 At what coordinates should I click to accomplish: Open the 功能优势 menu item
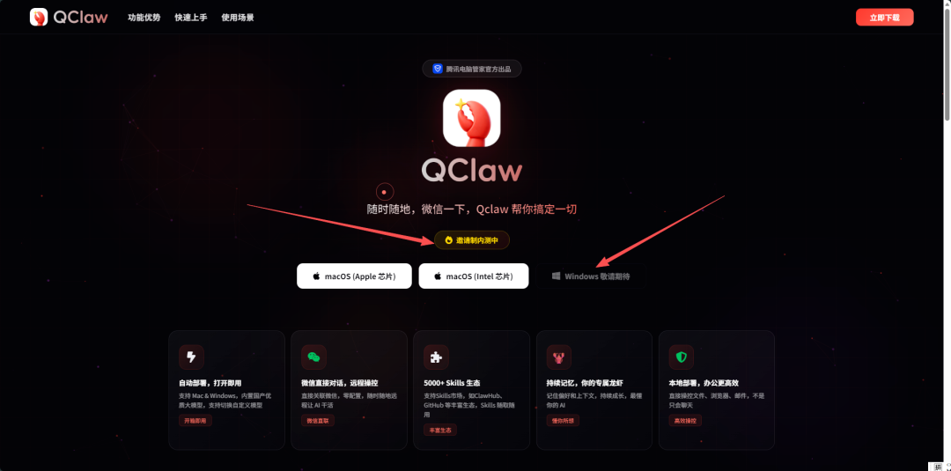(x=144, y=18)
